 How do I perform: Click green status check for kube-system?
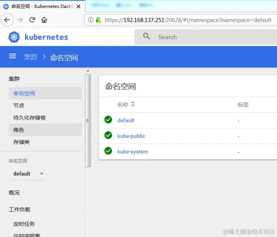(108, 151)
